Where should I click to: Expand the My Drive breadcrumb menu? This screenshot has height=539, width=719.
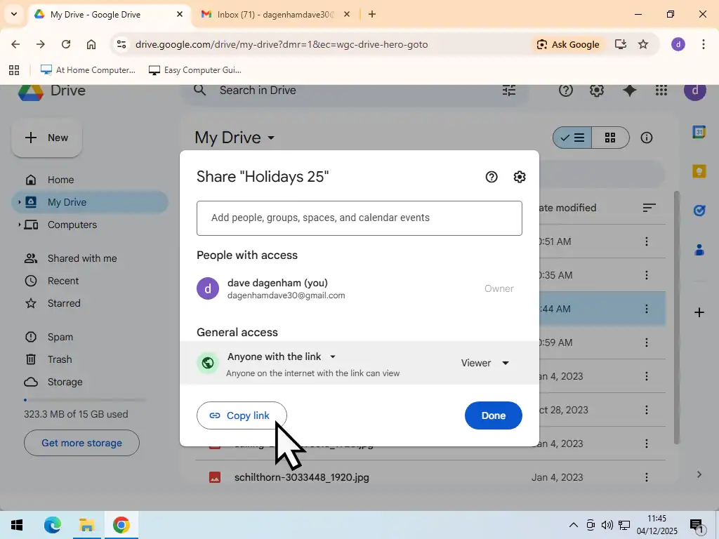[x=271, y=138]
